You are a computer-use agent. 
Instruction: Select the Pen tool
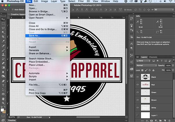point(3,81)
